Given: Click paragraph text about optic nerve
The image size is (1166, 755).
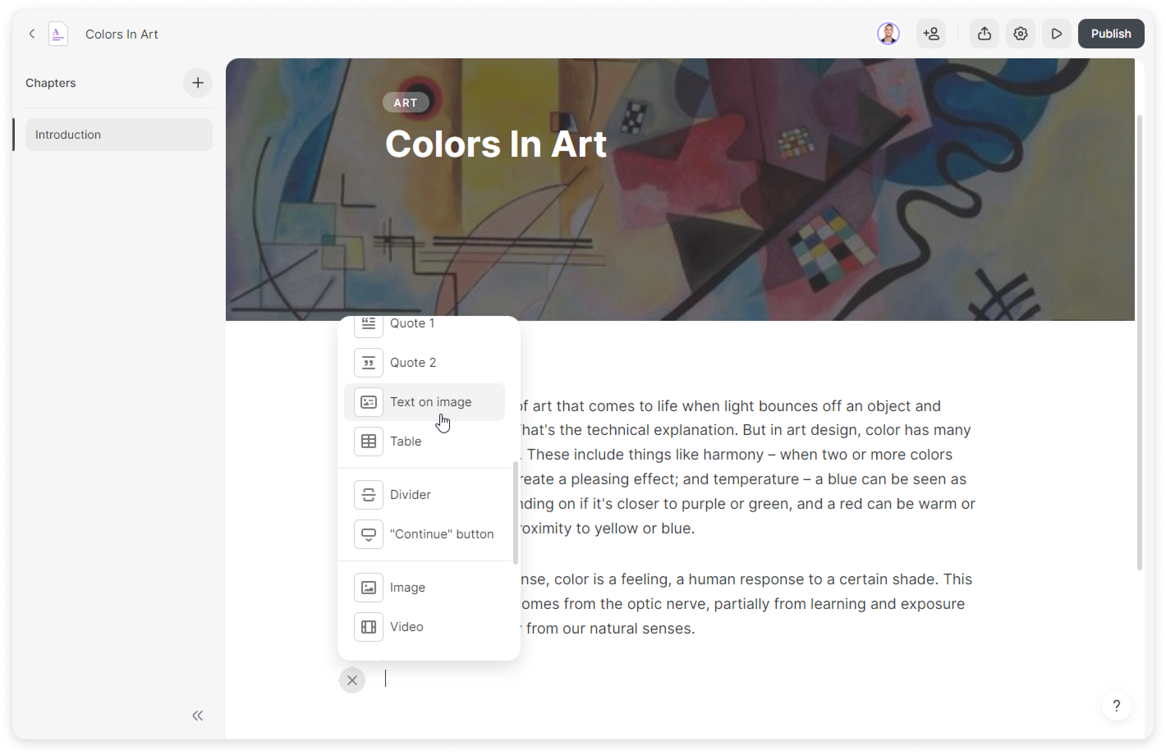Looking at the screenshot, I should 743,604.
